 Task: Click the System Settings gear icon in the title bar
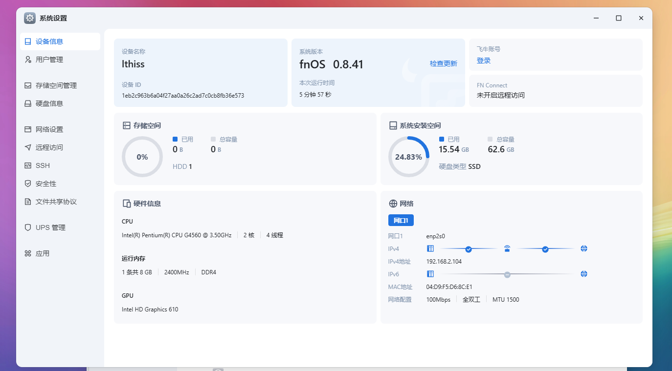30,18
